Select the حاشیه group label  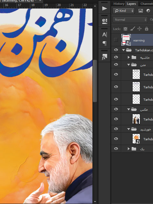click(145, 57)
